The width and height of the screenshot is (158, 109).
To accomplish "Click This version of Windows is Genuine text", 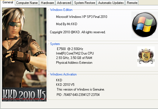I will (81, 89).
